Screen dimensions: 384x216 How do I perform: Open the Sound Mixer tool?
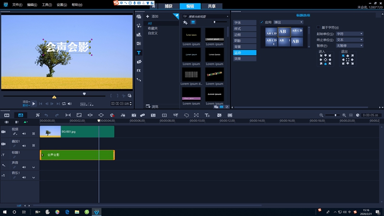[x=123, y=115]
